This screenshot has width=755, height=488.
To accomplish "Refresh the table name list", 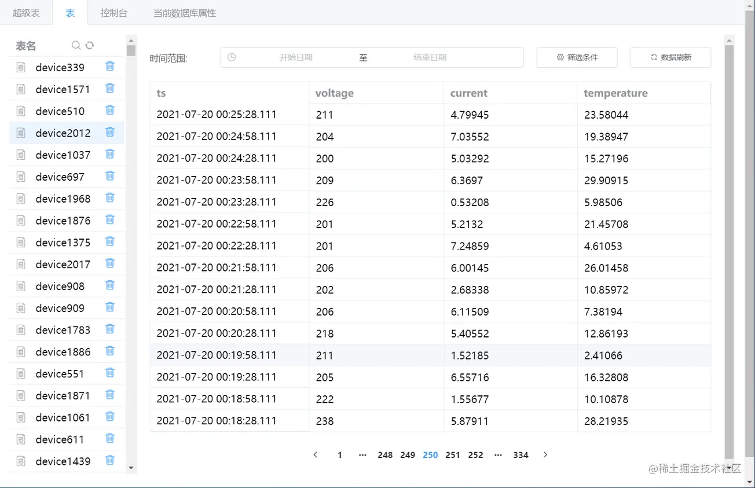I will [x=90, y=45].
